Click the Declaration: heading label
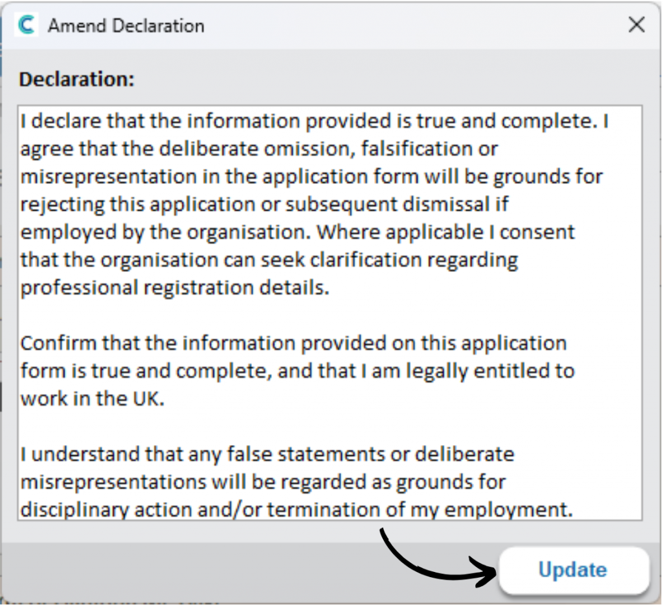 tap(76, 79)
